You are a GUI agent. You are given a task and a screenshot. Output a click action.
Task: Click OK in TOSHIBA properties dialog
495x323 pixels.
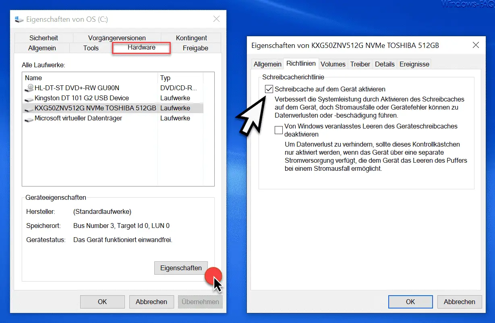pyautogui.click(x=410, y=302)
